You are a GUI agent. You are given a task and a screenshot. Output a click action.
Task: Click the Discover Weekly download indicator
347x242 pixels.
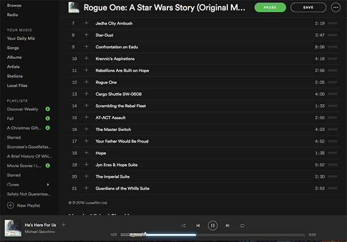[48, 109]
